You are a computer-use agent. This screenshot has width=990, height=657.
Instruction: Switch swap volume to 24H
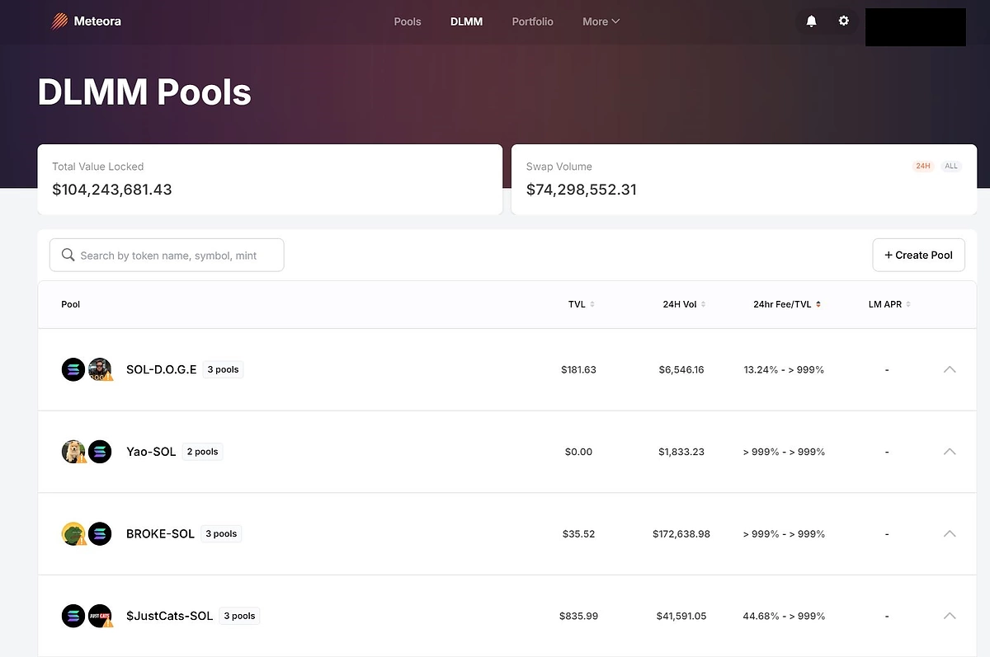point(923,167)
